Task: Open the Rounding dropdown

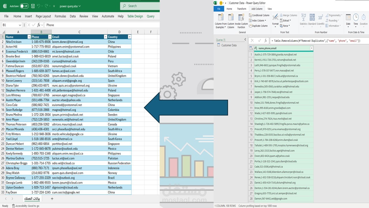Action: 333,21
